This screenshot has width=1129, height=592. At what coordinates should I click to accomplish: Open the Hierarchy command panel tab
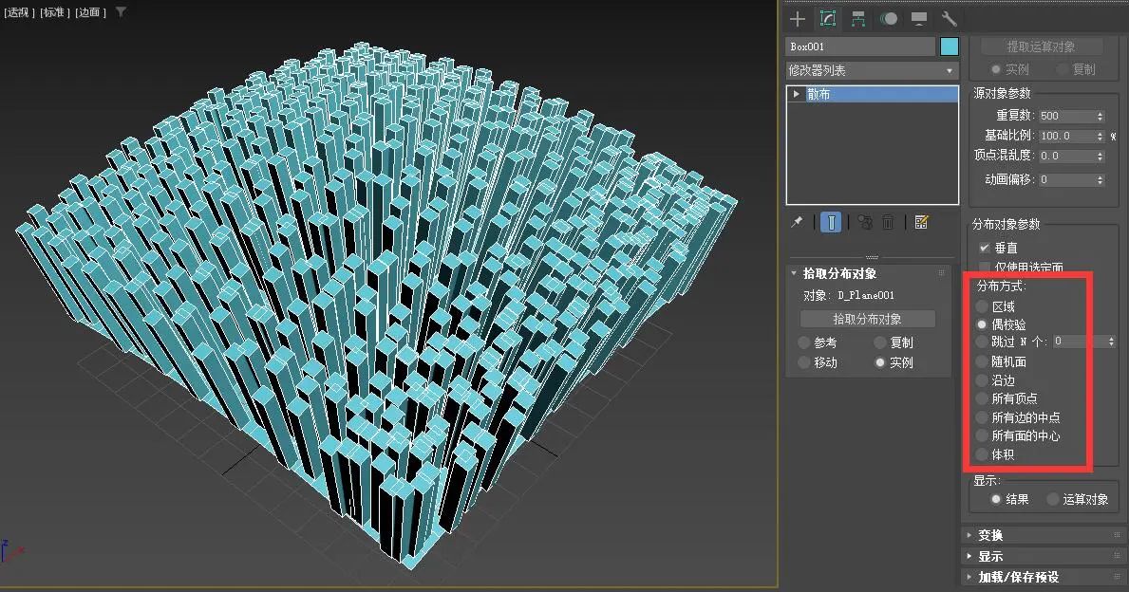[x=857, y=19]
